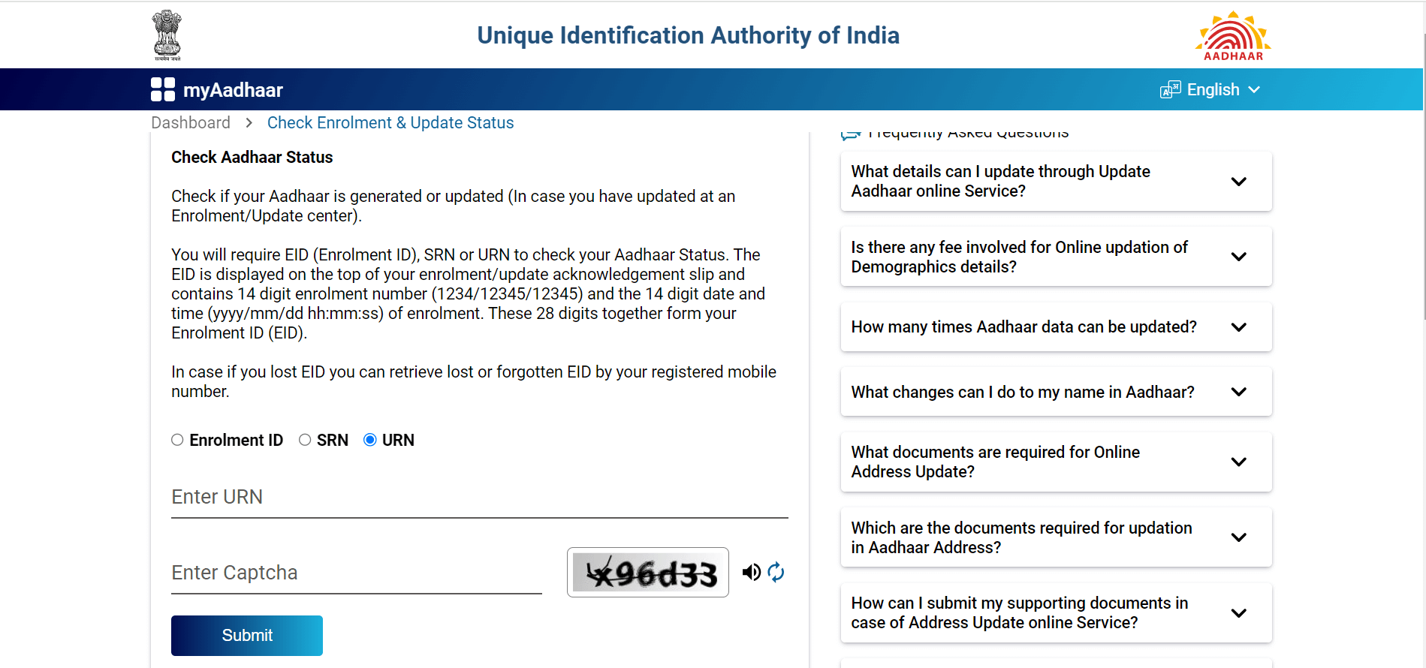Click the Frequently Asked Questions chat icon
The image size is (1426, 668).
pos(850,133)
